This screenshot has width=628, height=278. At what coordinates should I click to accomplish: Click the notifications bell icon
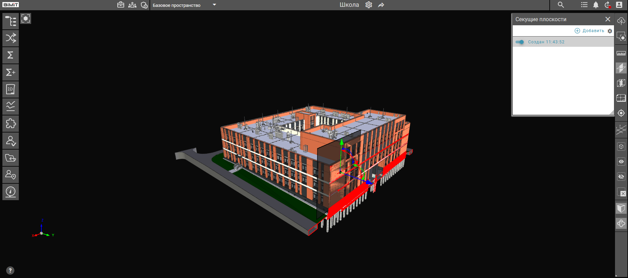tap(596, 5)
